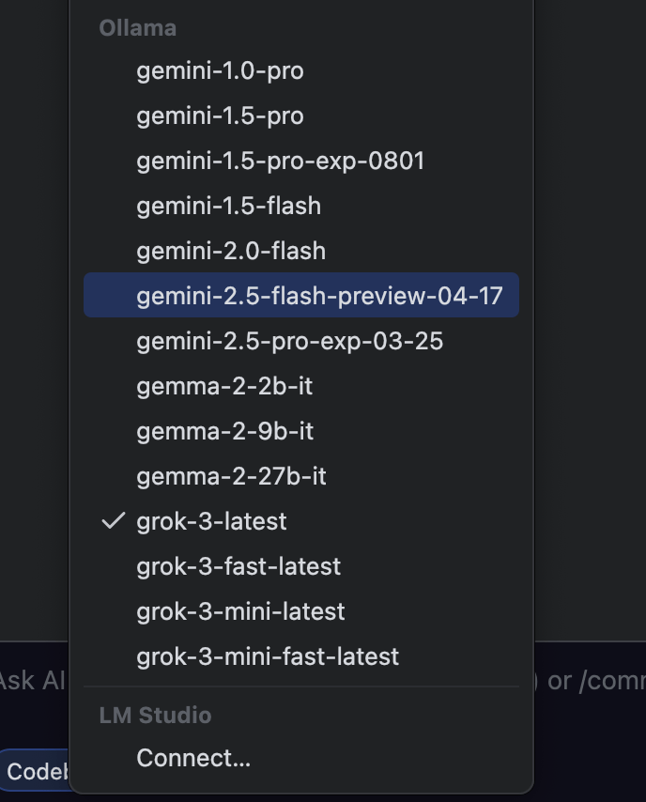Focus the Ask AI input field
The height and width of the screenshot is (802, 646).
pos(34,680)
